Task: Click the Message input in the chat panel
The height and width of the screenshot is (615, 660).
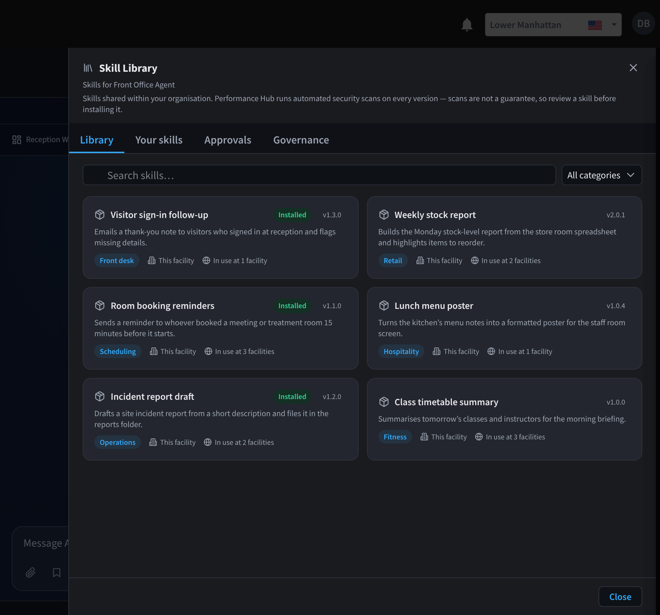Action: point(46,543)
